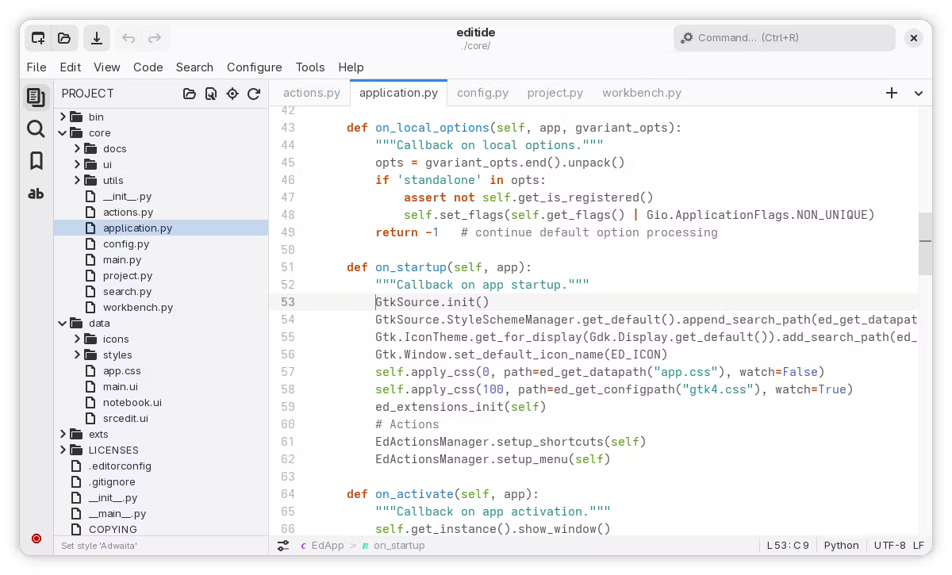Expand the styles folder
Viewport: 952px width, 575px height.
click(77, 355)
